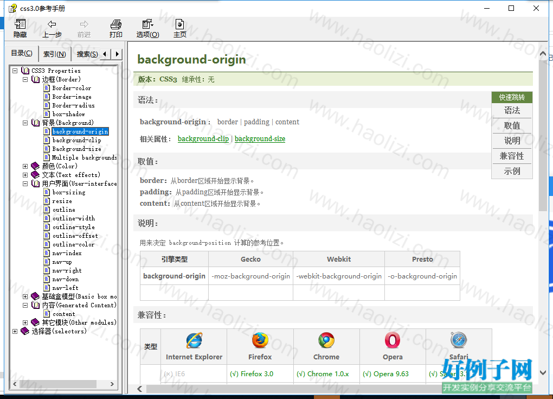Screen dimensions: 553x399
Task: Collapse the 用户界面(User-interface) node
Action: pos(25,183)
